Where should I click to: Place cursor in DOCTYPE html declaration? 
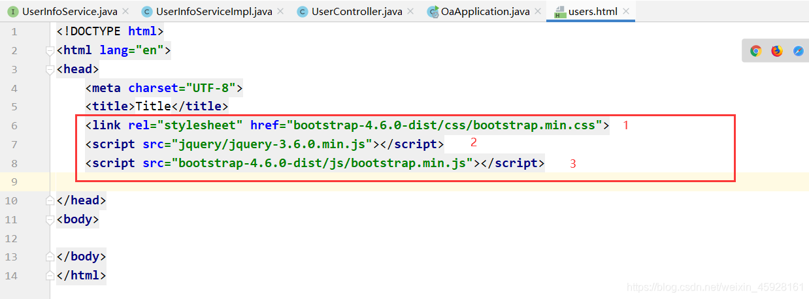click(x=110, y=31)
